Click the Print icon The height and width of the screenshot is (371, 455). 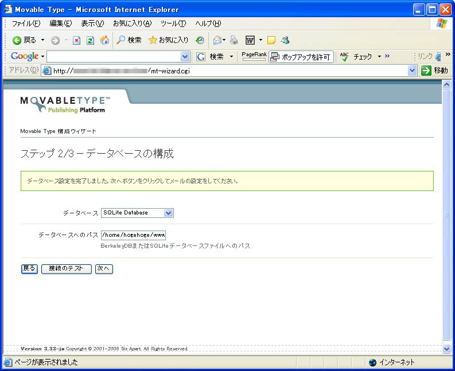click(234, 40)
